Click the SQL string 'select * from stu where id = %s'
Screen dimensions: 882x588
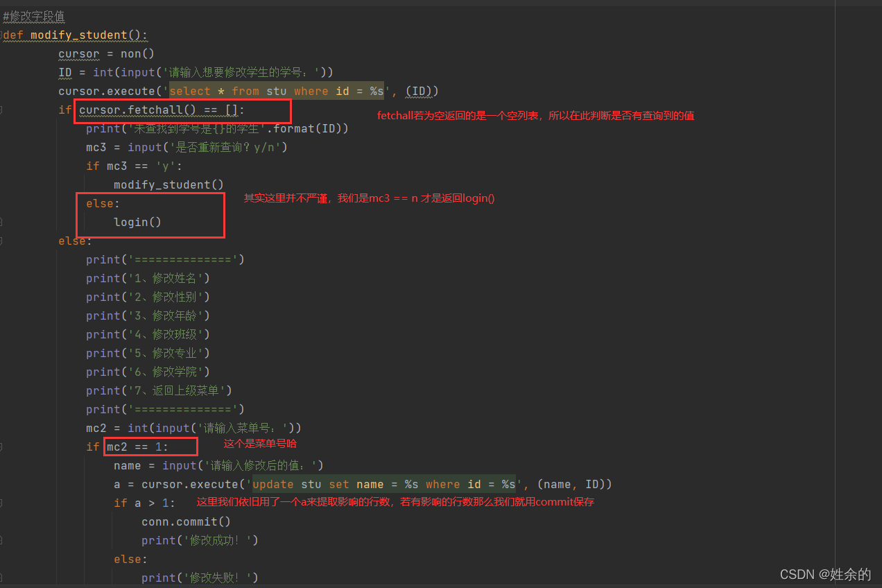pyautogui.click(x=276, y=91)
